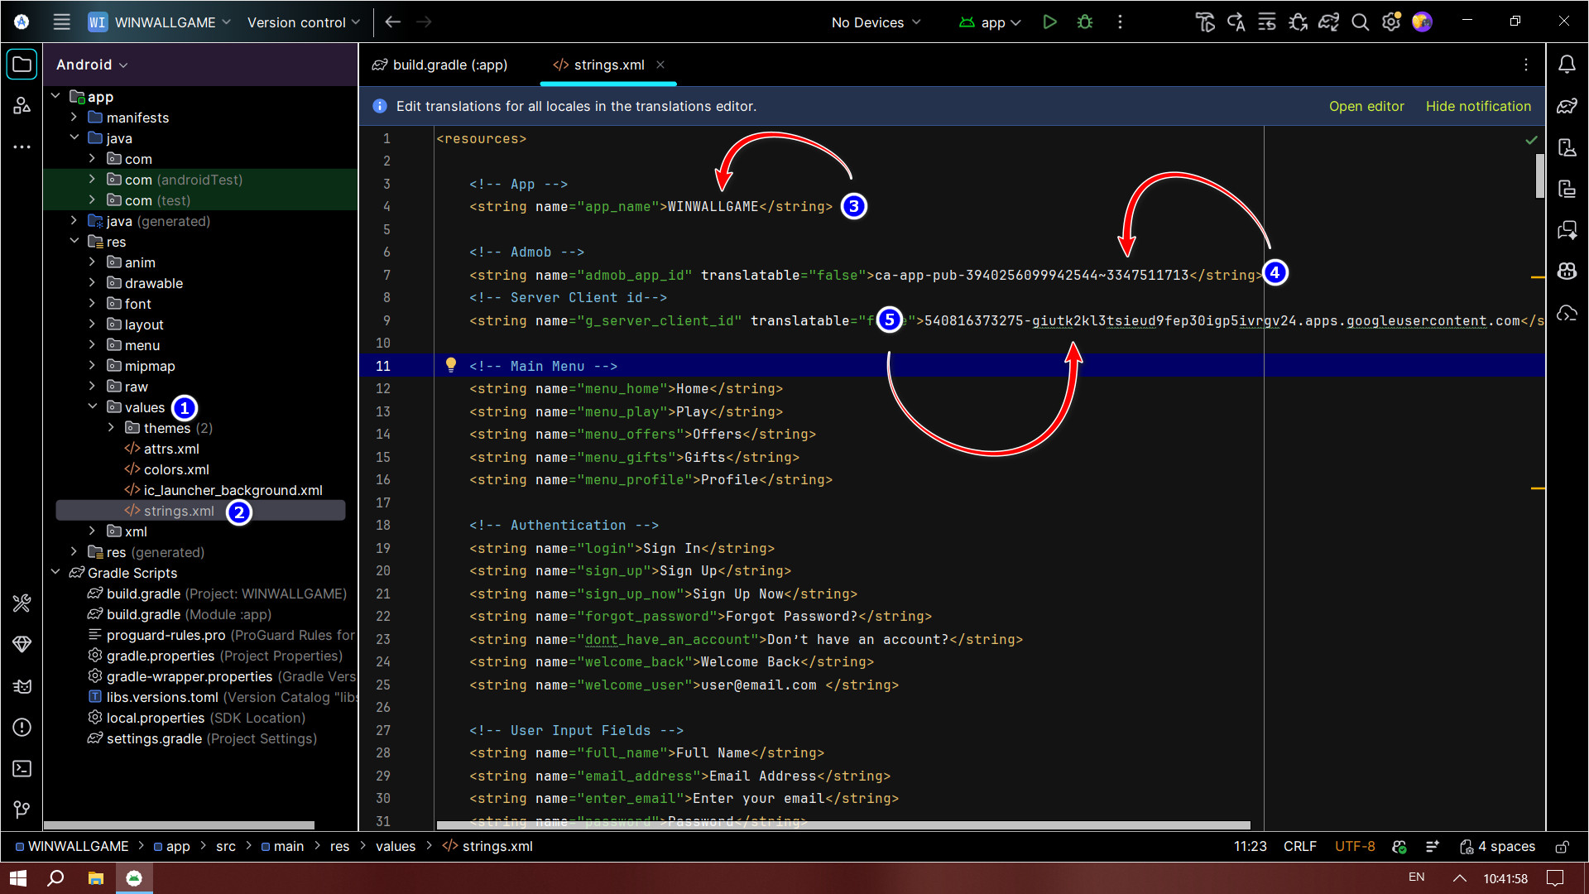The image size is (1589, 894).
Task: Open the Gradle tool window
Action: coord(1567,106)
